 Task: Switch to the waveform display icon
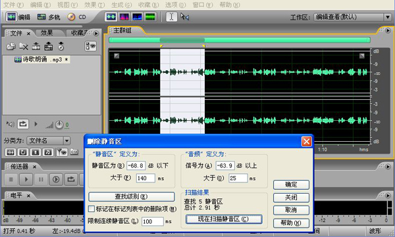pos(111,17)
